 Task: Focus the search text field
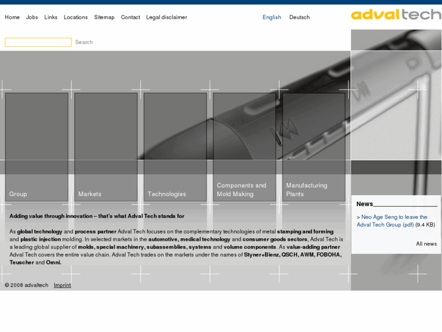click(x=38, y=42)
